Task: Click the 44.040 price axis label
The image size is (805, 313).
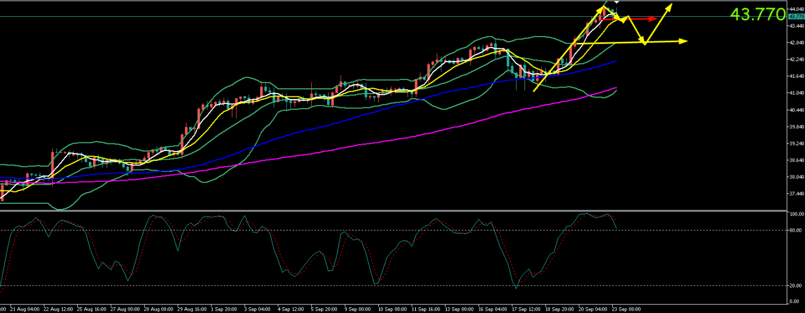Action: pyautogui.click(x=796, y=9)
